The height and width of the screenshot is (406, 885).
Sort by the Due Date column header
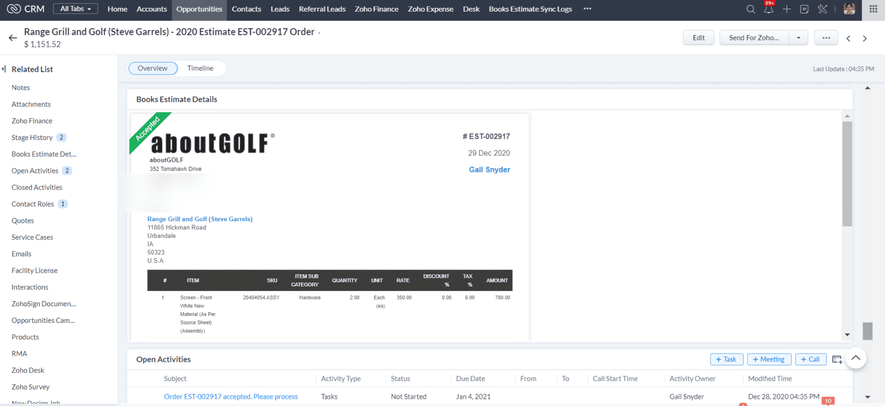pos(470,378)
